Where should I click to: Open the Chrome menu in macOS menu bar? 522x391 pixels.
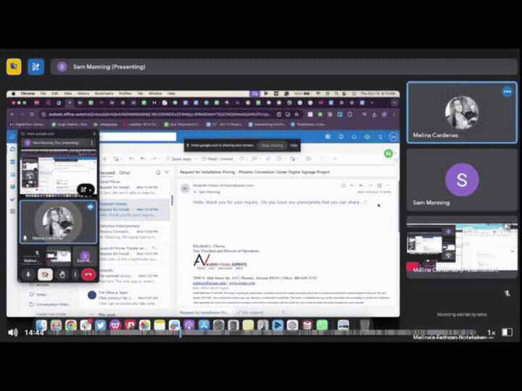28,93
